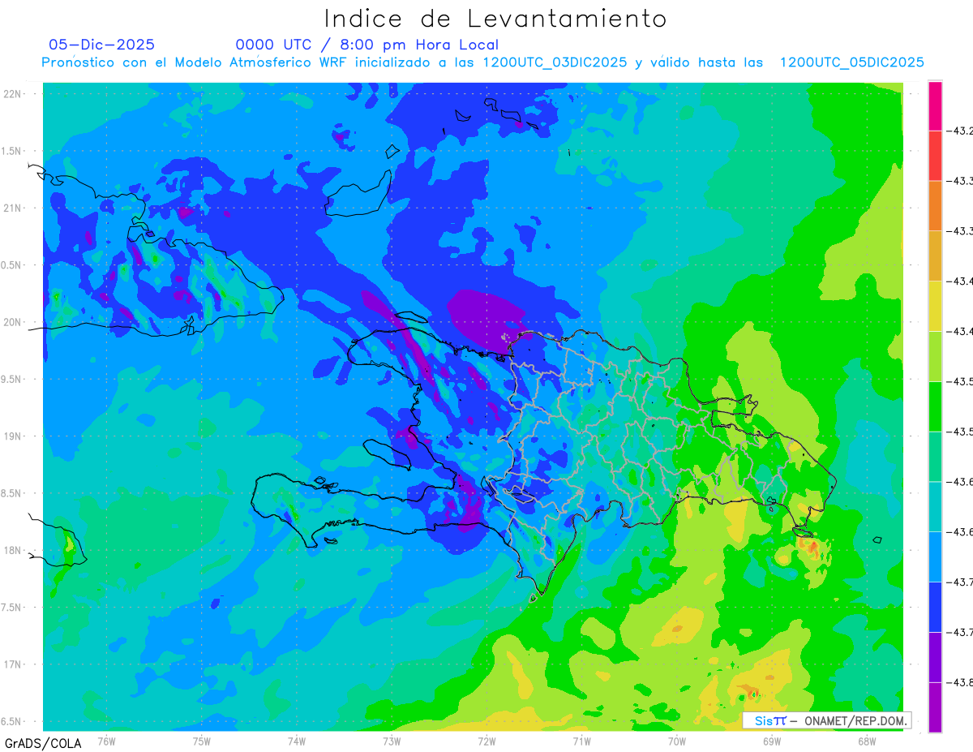The width and height of the screenshot is (973, 752).
Task: Click latitude label '22N'
Action: click(x=12, y=94)
